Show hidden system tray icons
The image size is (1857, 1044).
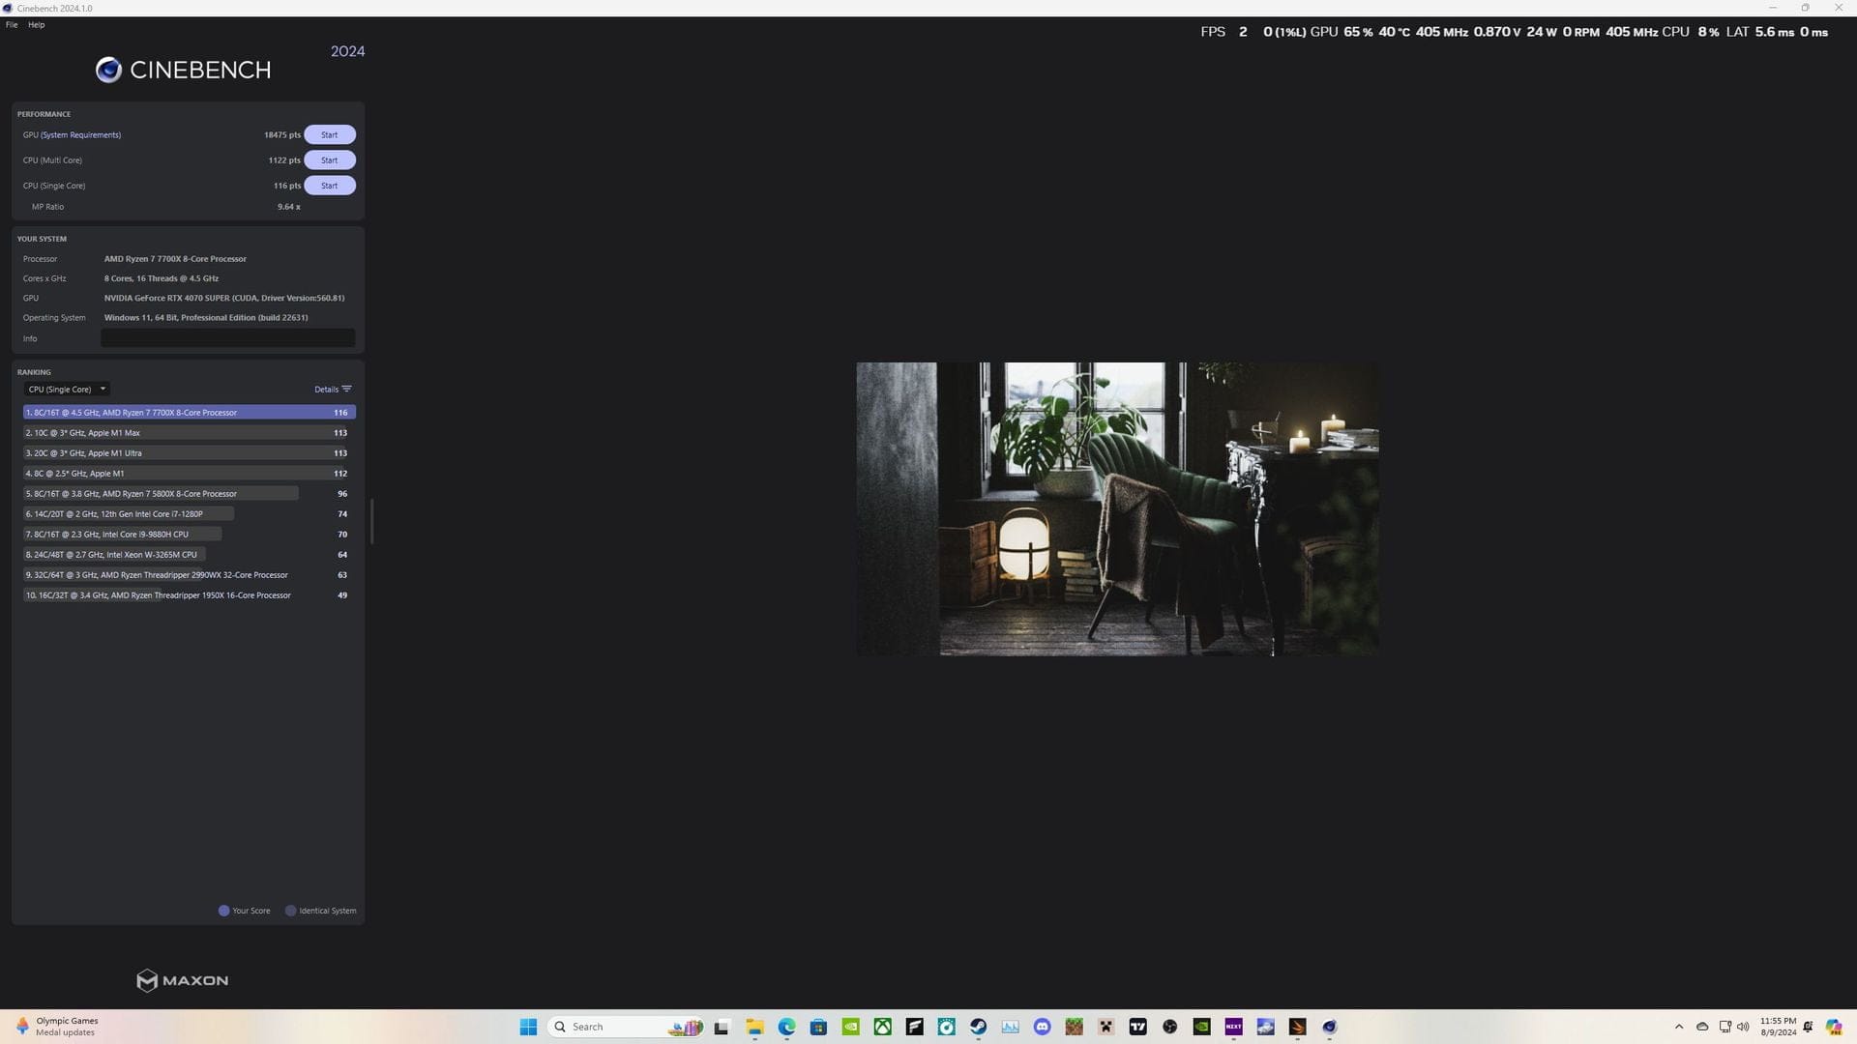[x=1679, y=1027]
